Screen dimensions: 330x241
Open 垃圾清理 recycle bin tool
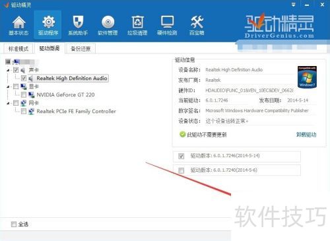pos(137,26)
